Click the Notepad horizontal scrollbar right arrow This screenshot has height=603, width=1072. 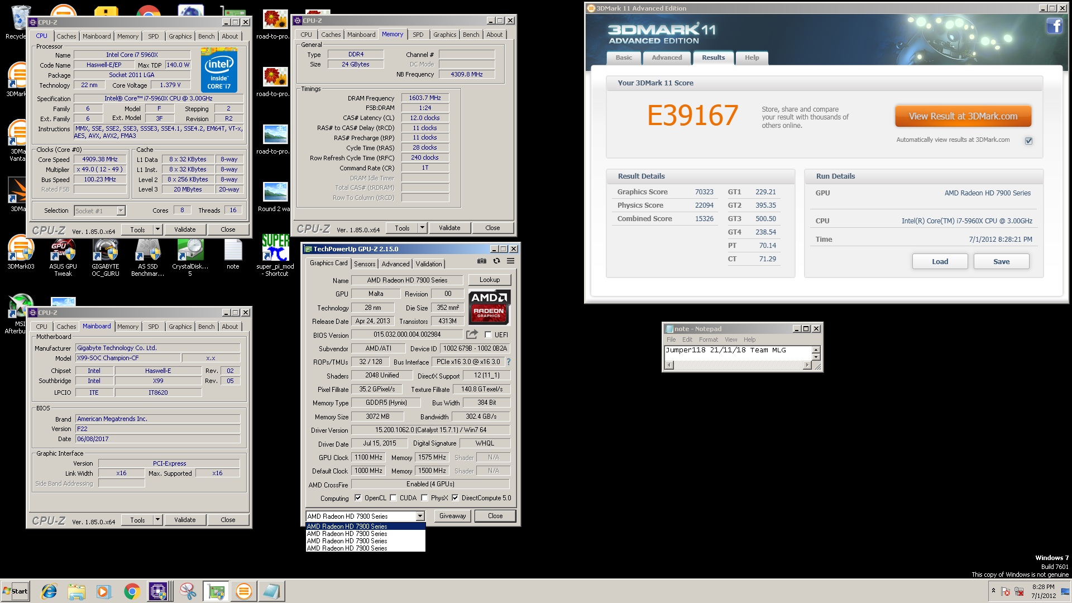[x=807, y=365]
